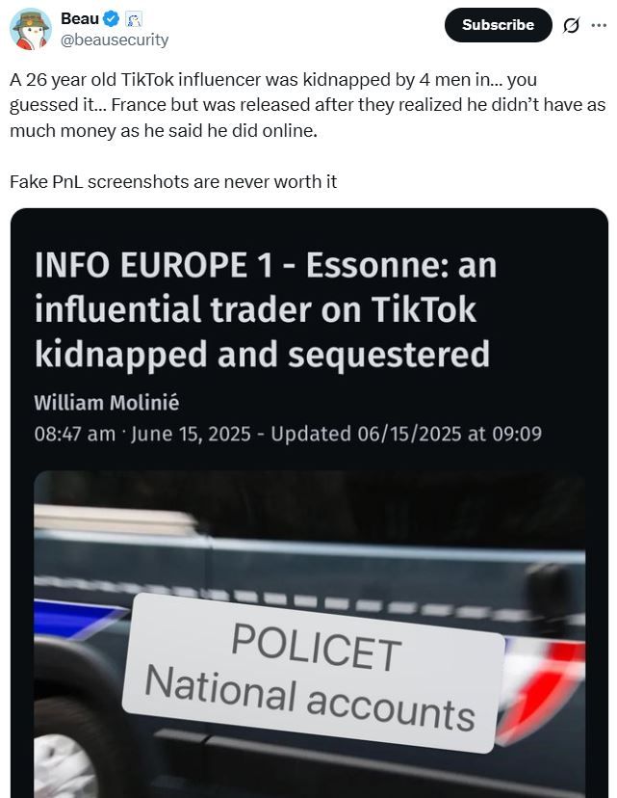The width and height of the screenshot is (617, 798).
Task: Click the display name Beau
Action: pyautogui.click(x=81, y=18)
